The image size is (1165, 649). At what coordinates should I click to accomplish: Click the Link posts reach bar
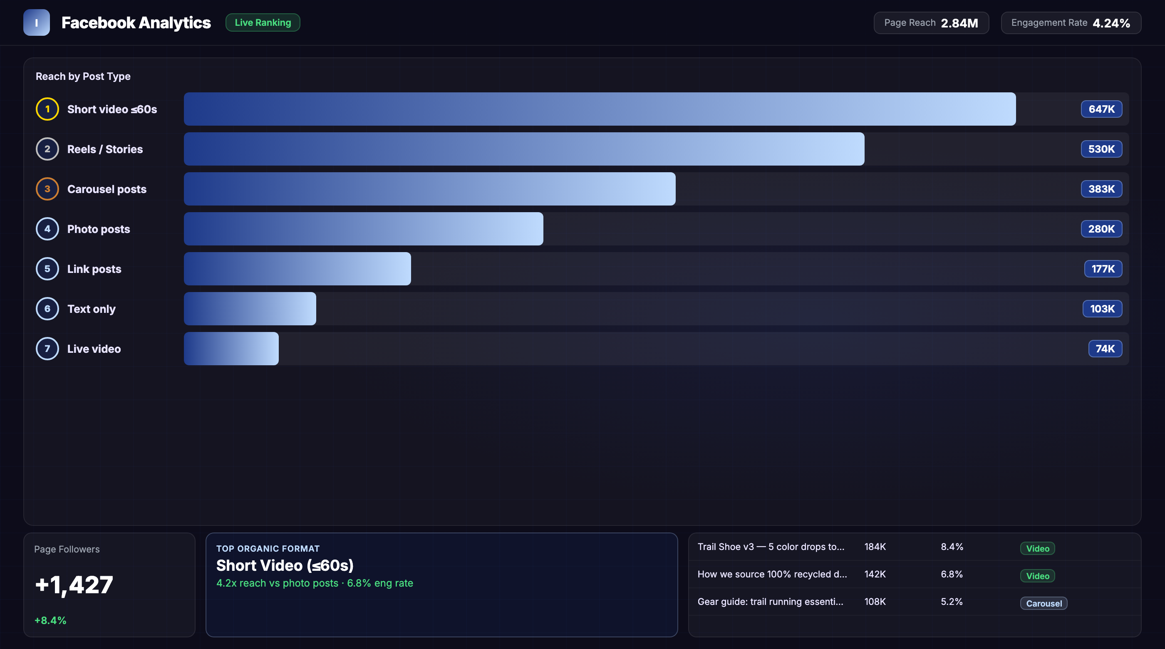(x=297, y=269)
